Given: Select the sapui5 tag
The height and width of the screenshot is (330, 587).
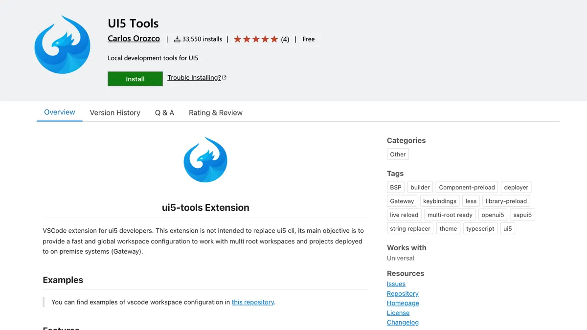Looking at the screenshot, I should pyautogui.click(x=522, y=215).
